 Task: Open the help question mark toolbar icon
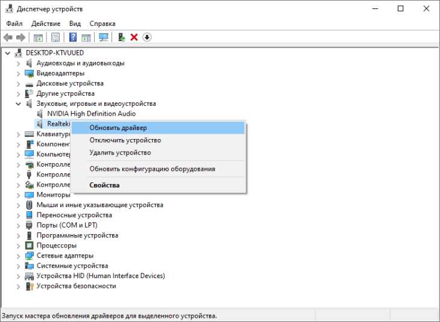73,37
